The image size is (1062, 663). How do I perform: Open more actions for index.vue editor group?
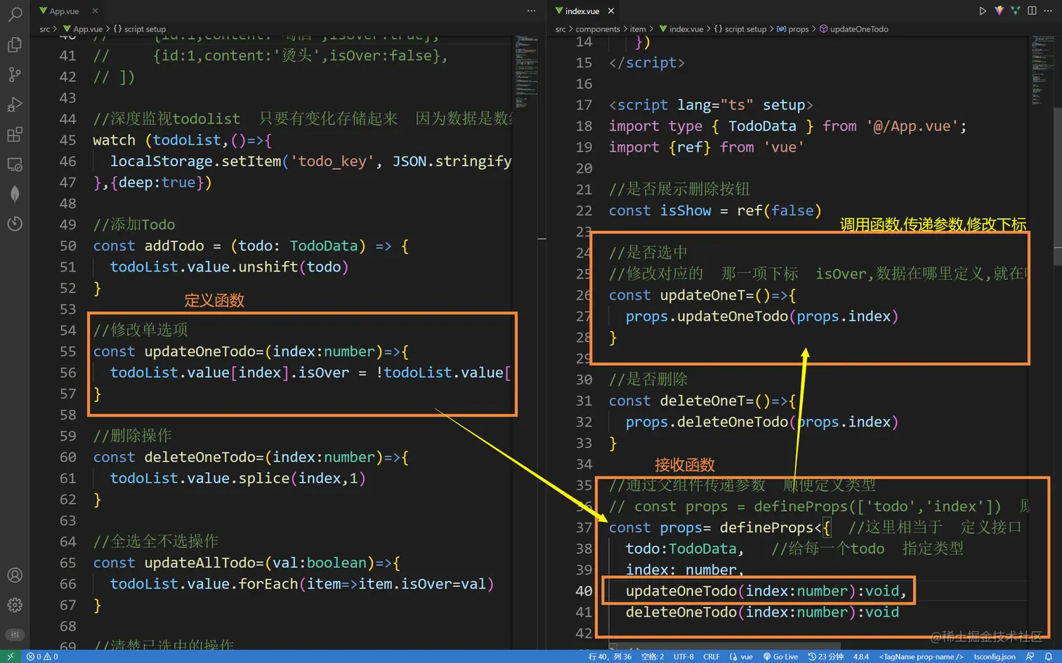click(1048, 11)
